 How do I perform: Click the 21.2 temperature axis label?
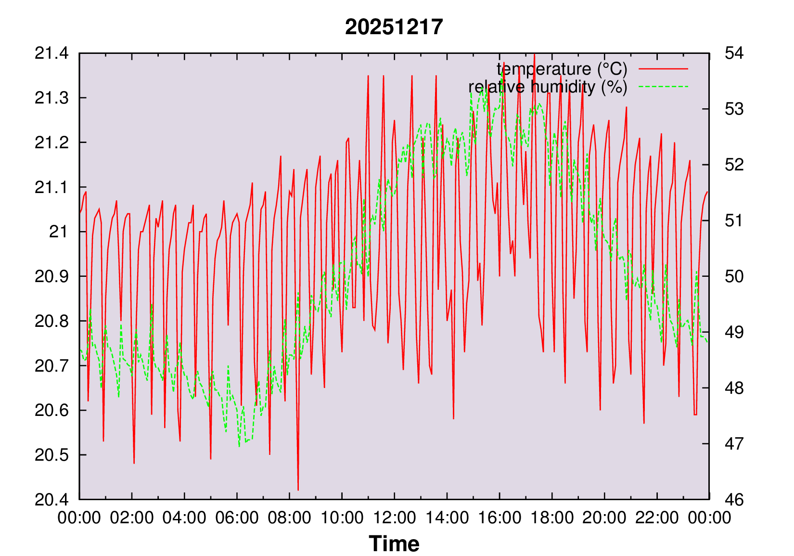51,143
